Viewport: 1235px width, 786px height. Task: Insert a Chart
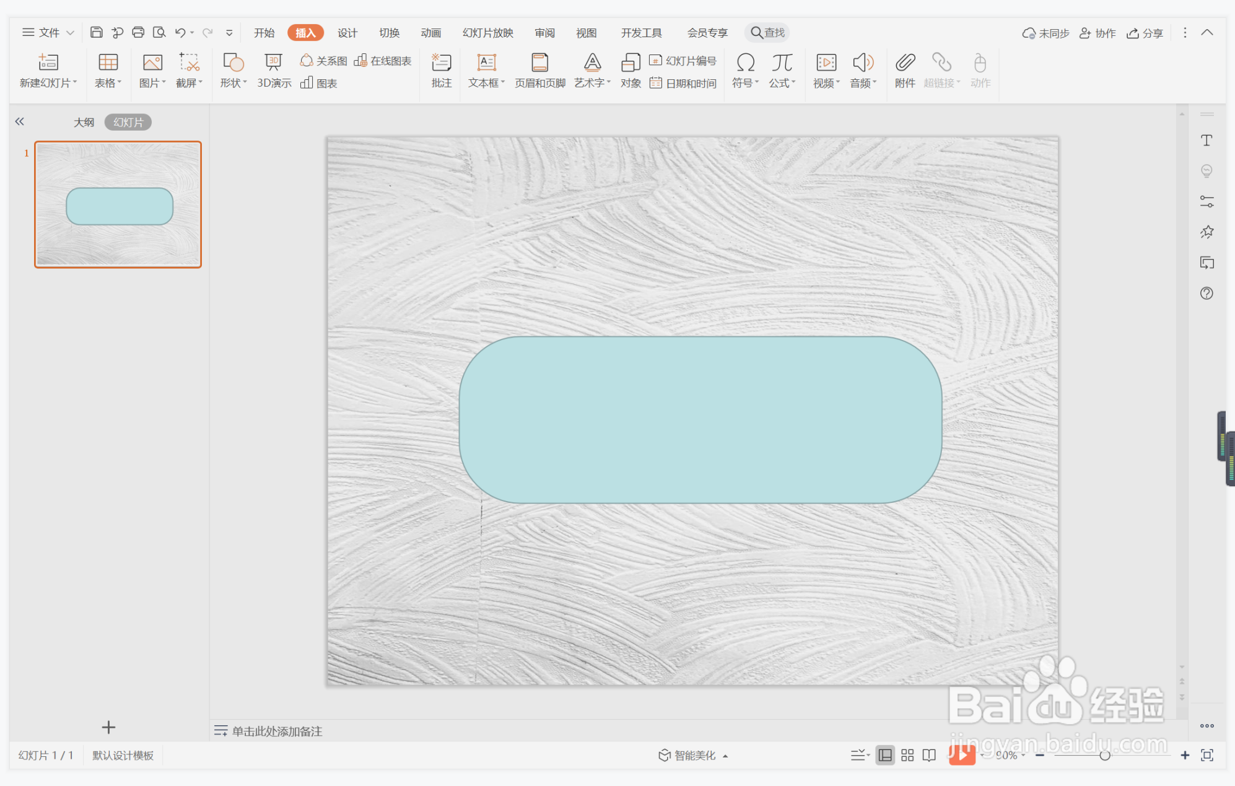319,83
